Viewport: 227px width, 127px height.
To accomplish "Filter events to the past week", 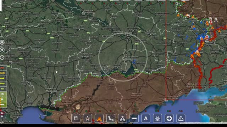I will pos(3,78).
